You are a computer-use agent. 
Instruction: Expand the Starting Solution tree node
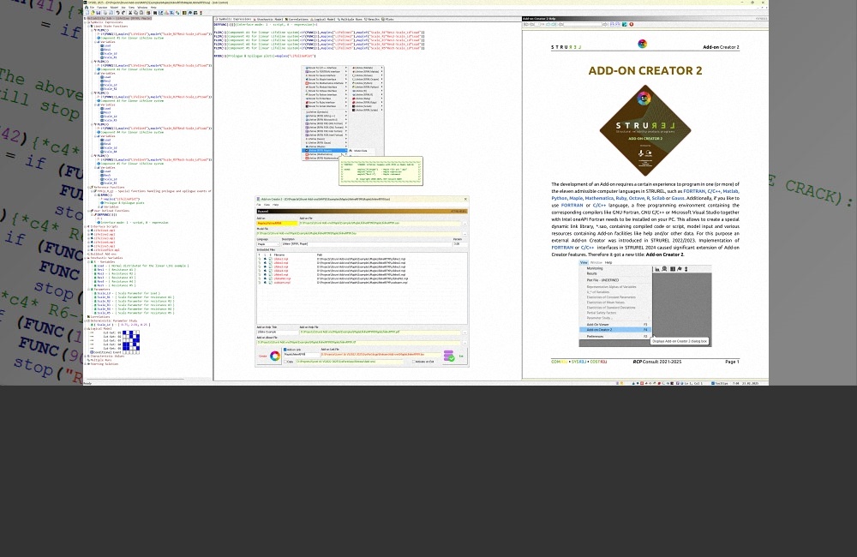coord(86,364)
